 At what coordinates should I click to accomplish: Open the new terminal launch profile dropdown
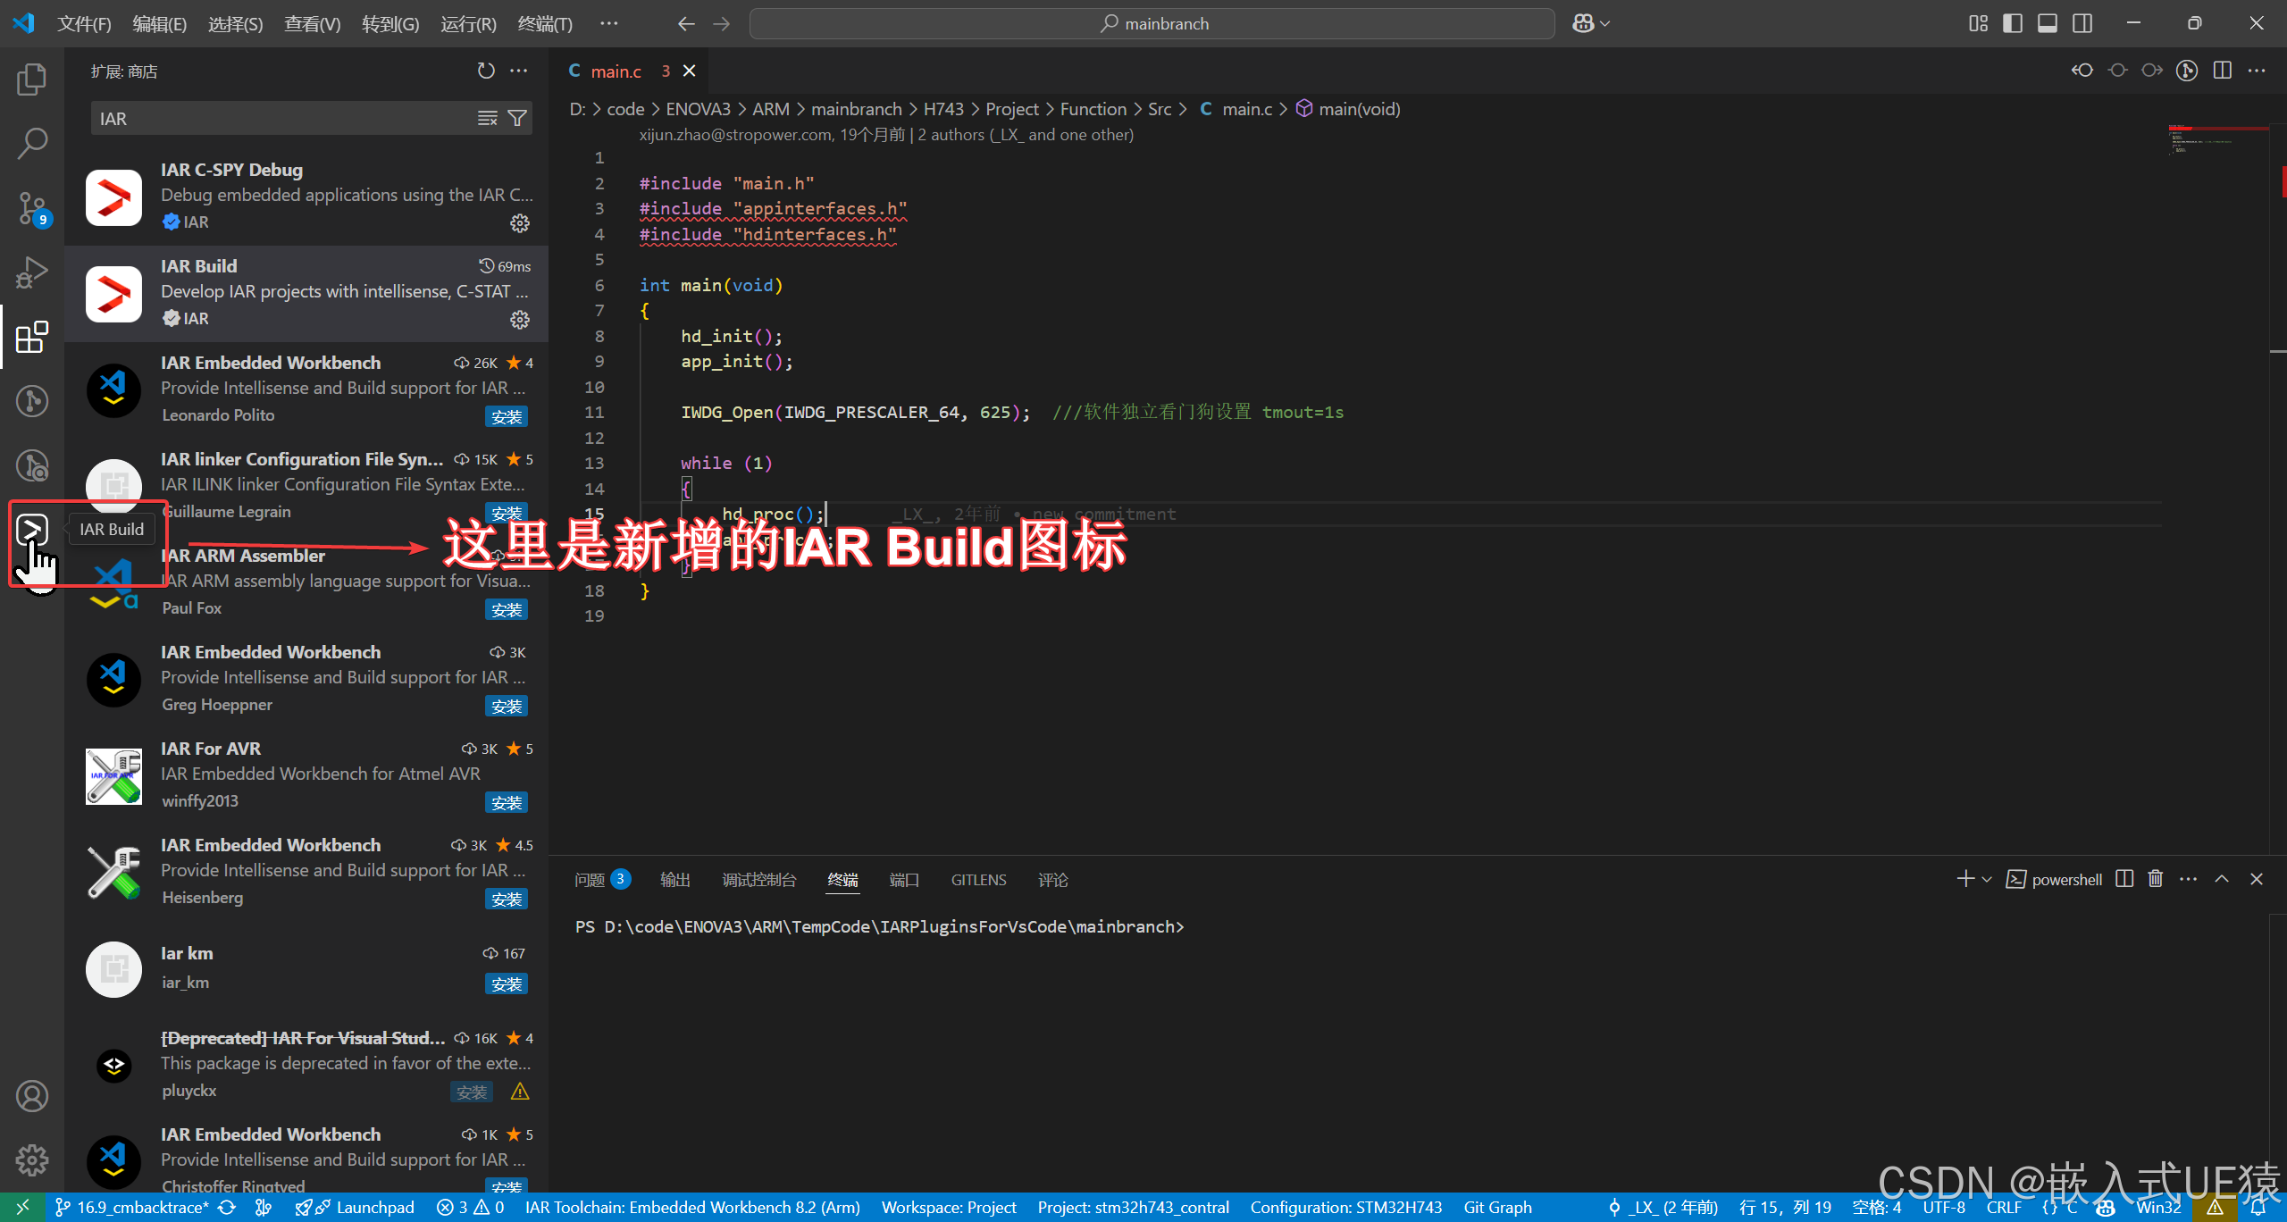tap(1987, 879)
